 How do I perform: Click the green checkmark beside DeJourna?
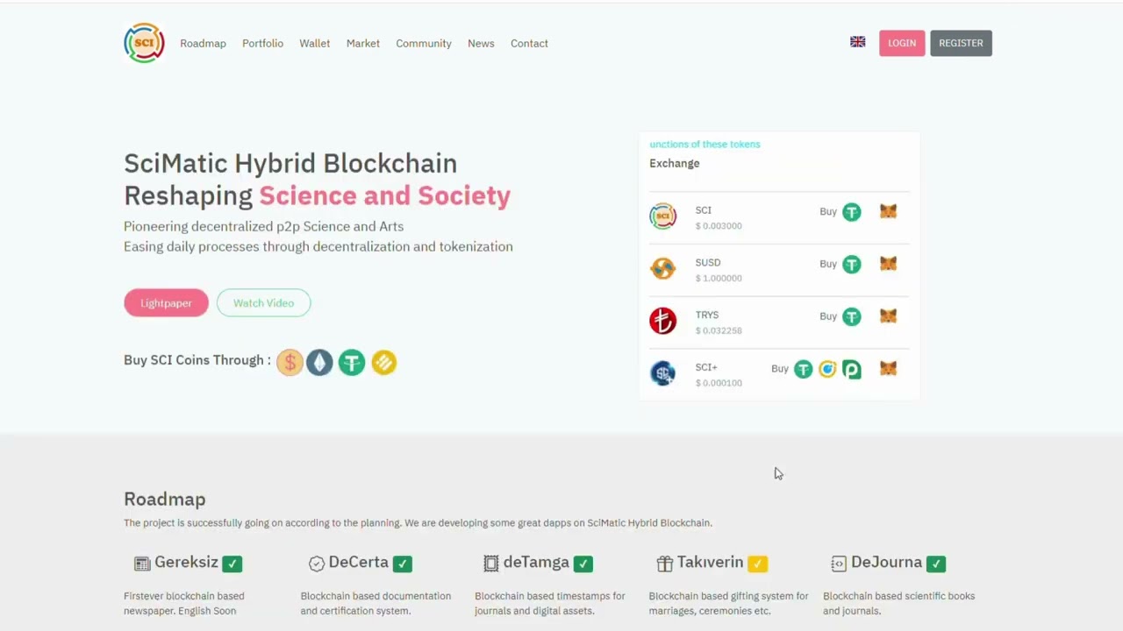coord(936,564)
